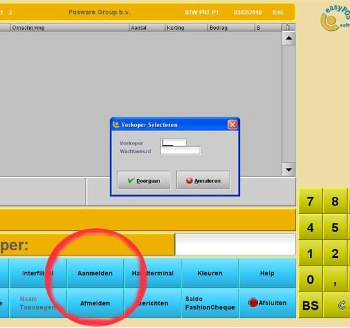
Task: Click the list scroll down arrow
Action: pos(288,169)
